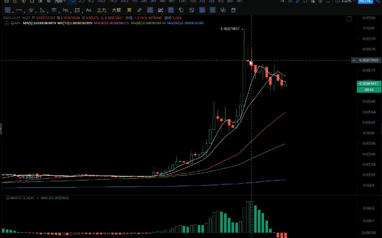Select the 12时 timeframe
Viewport: 382px width, 238px height.
pos(182,1)
